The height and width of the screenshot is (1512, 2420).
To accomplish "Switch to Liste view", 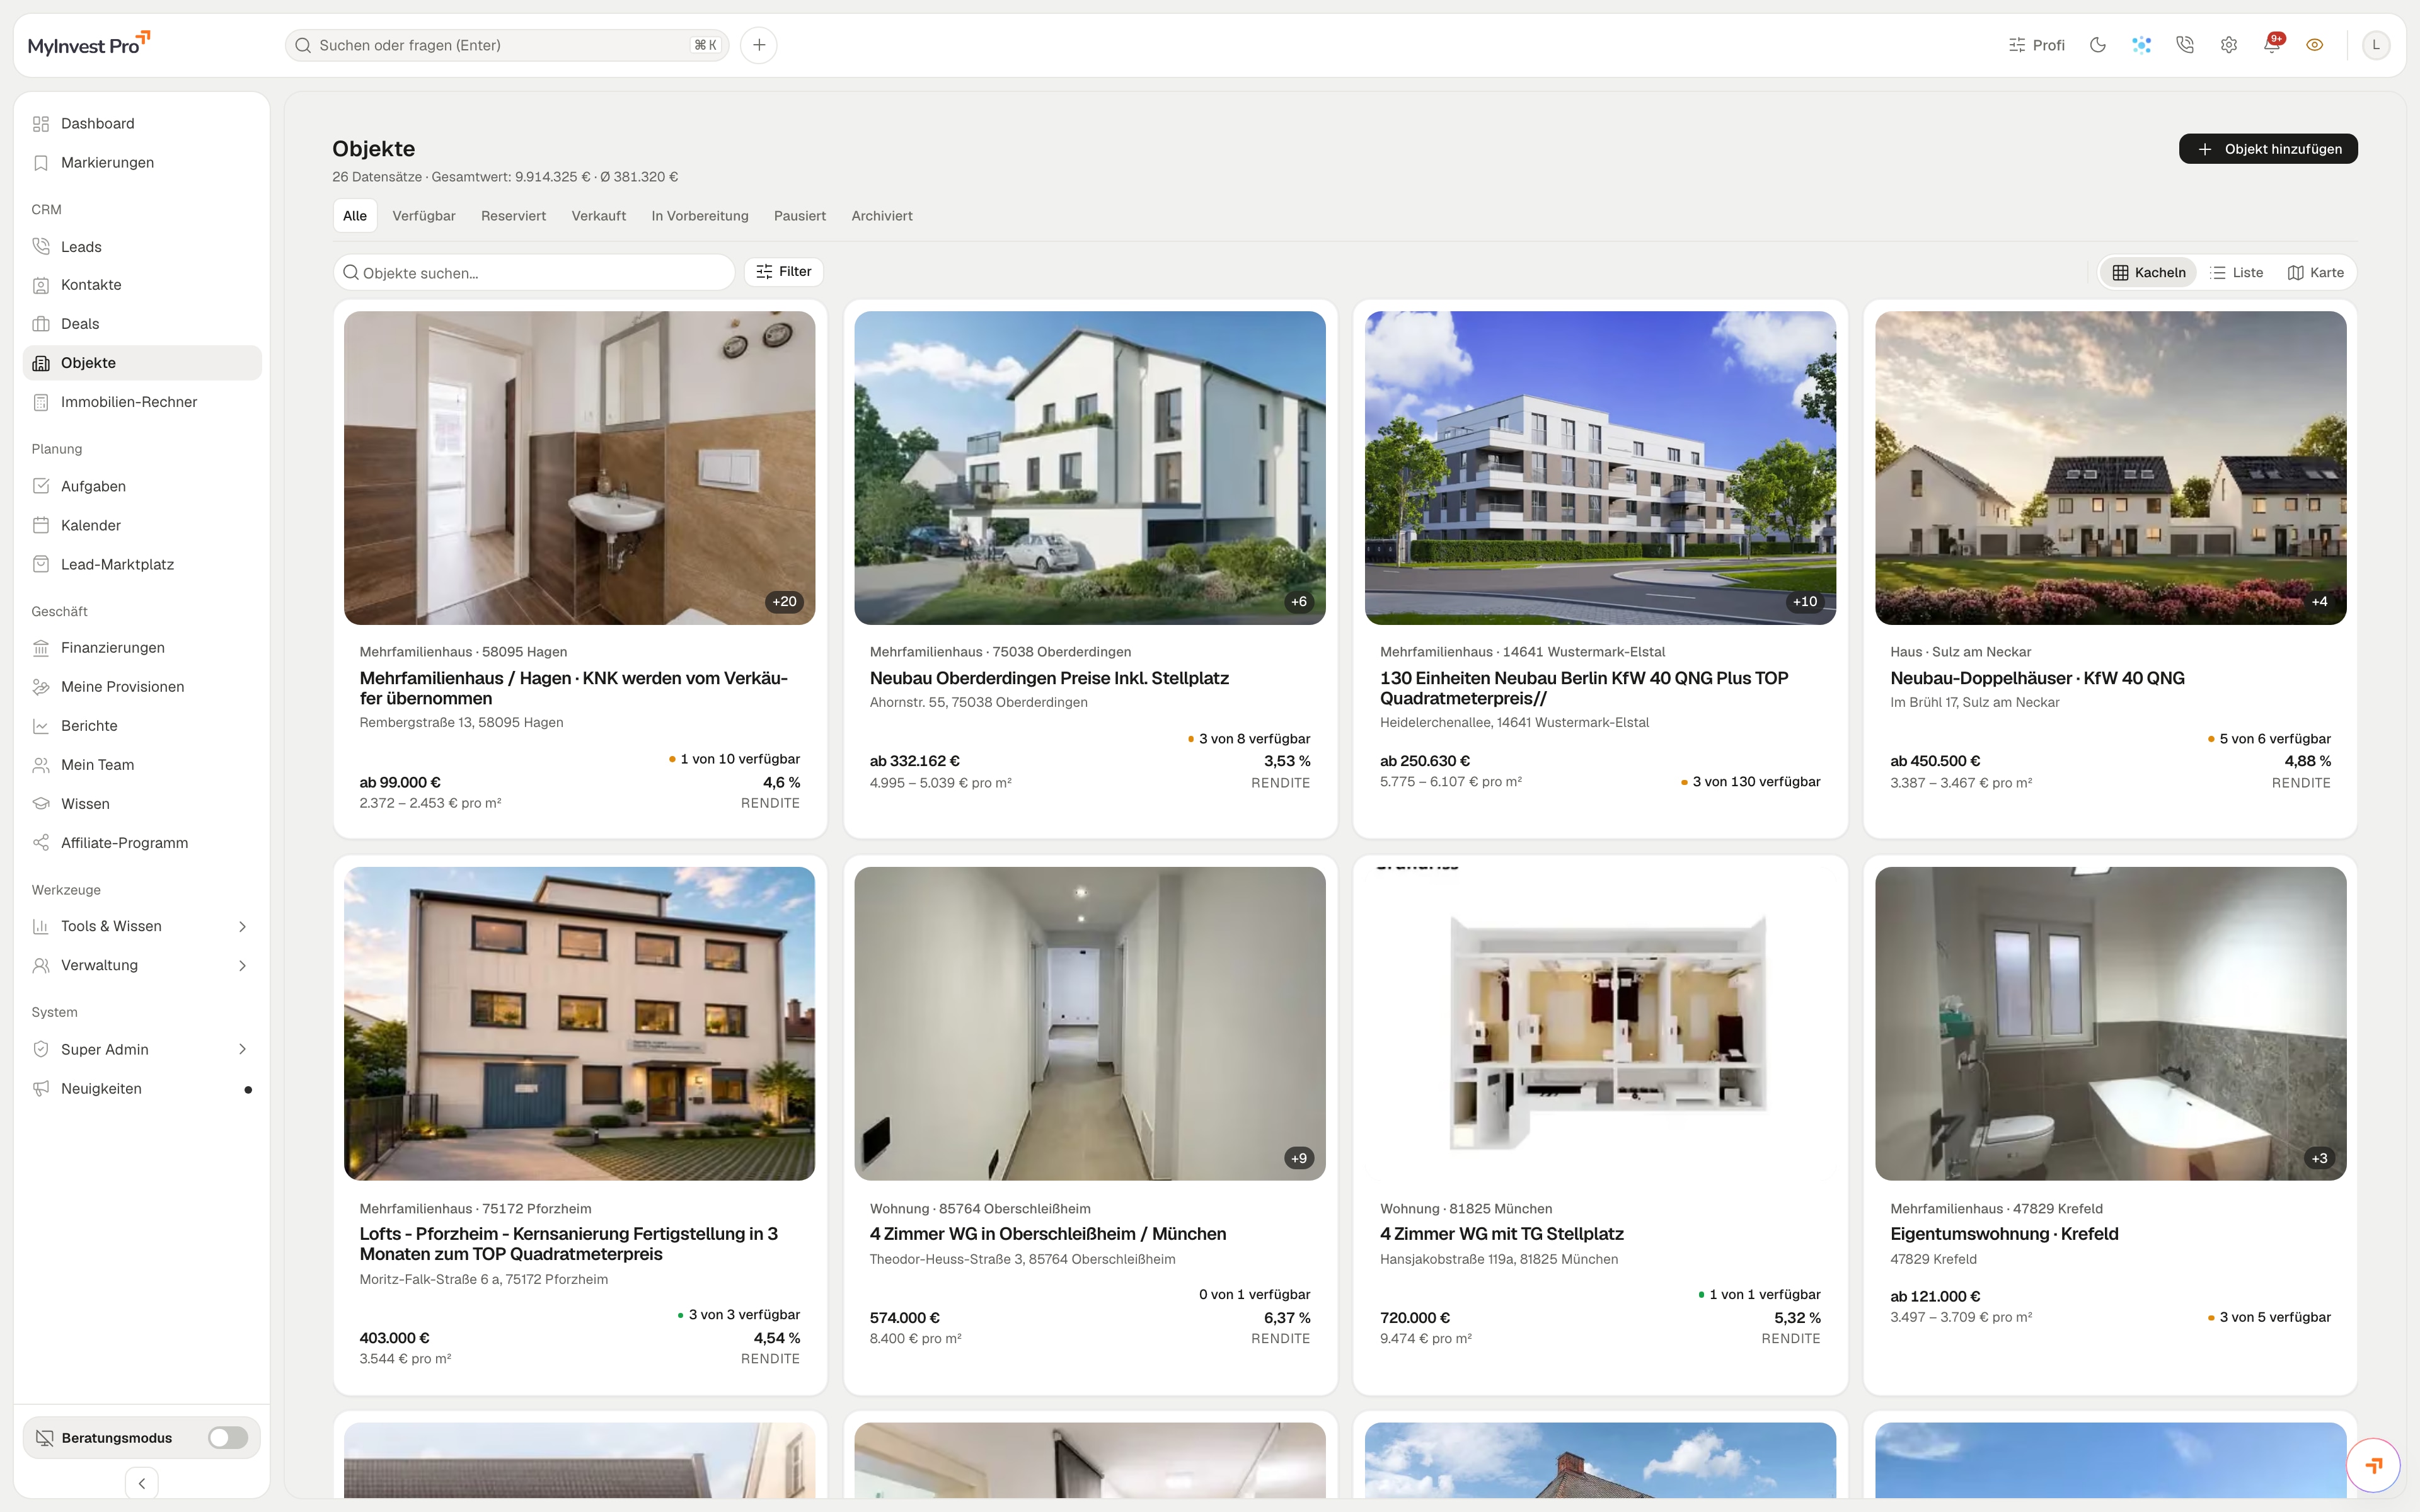I will pyautogui.click(x=2238, y=272).
